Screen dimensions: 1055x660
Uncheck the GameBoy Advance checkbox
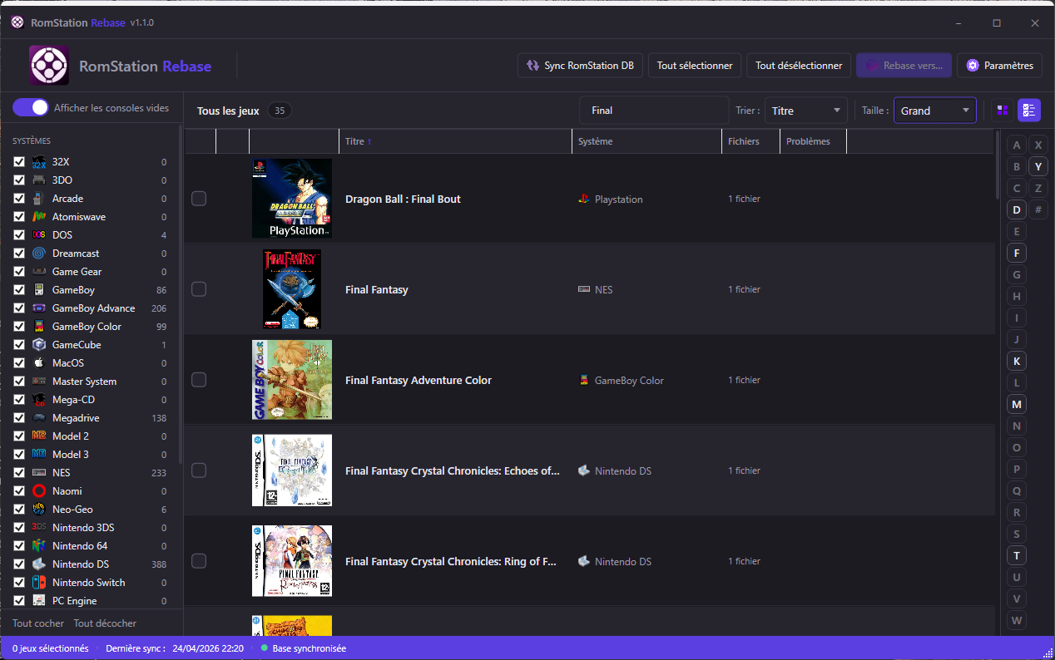coord(19,308)
